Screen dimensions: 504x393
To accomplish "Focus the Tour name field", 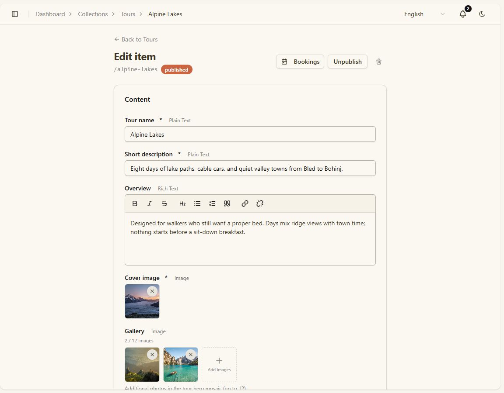I will click(x=250, y=134).
